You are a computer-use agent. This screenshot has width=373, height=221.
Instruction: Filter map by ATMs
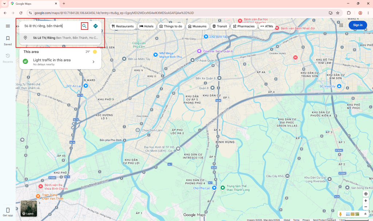[x=267, y=26]
